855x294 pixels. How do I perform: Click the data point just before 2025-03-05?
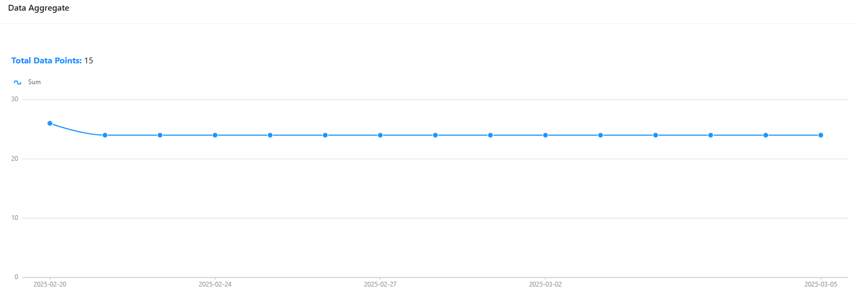766,135
